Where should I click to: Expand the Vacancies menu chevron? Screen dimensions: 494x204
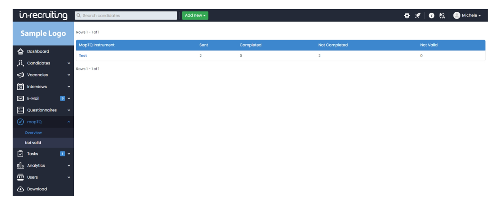tap(69, 75)
